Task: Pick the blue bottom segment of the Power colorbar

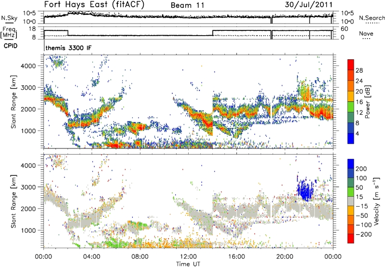Action: point(351,138)
